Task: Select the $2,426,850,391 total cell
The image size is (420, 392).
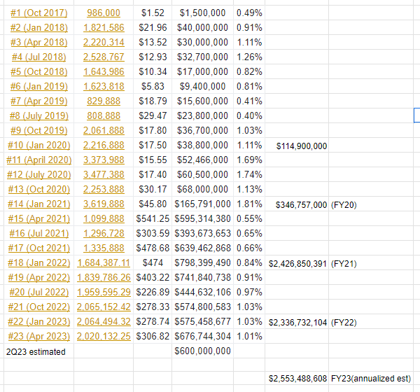Action: coord(297,264)
